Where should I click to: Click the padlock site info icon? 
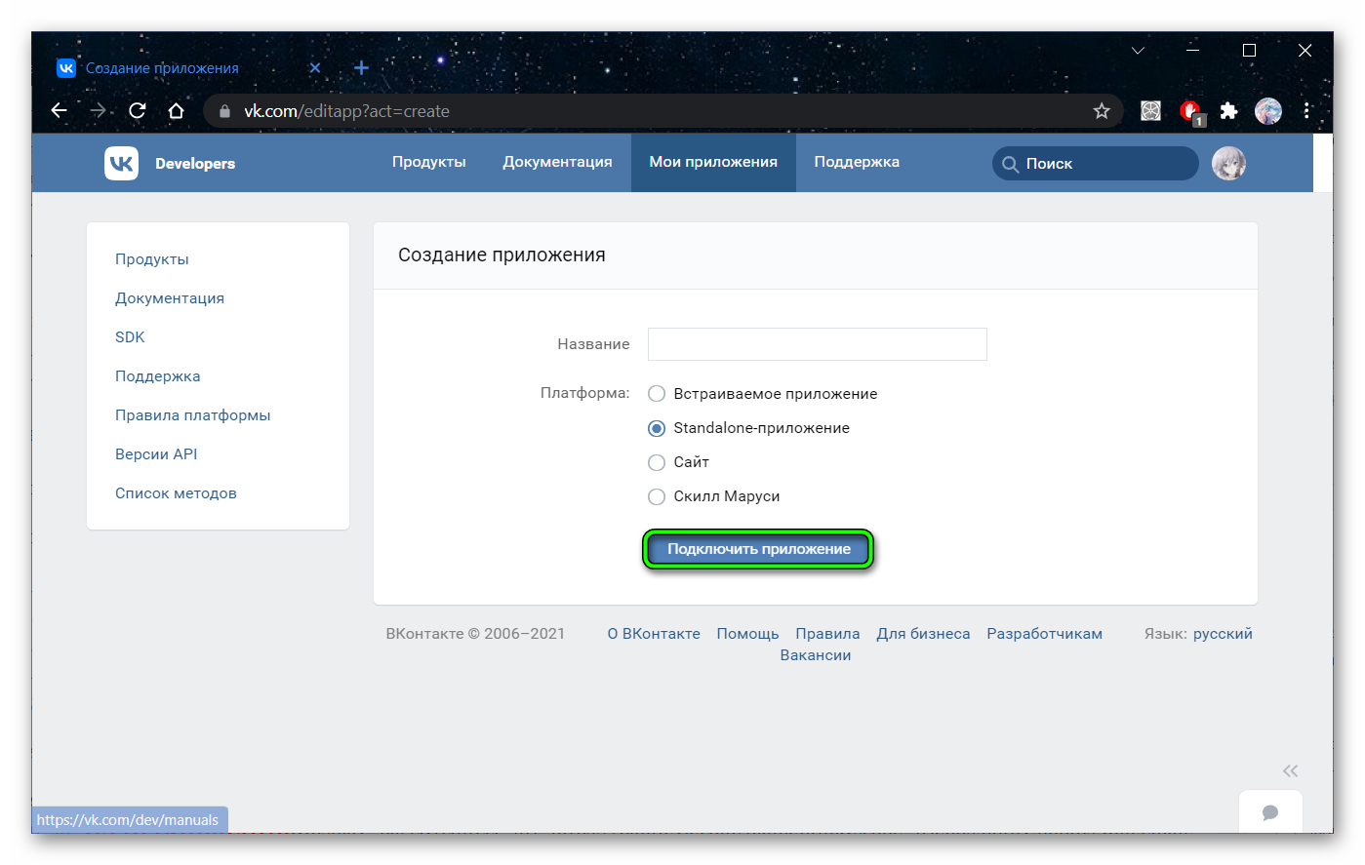[224, 111]
